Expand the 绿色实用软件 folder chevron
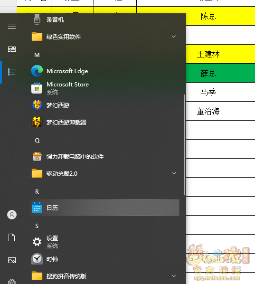The height and width of the screenshot is (284, 255). [174, 37]
